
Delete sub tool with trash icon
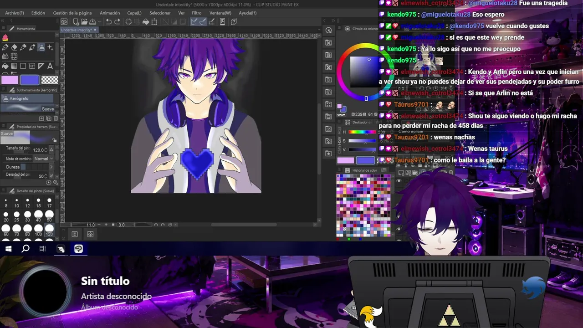click(x=55, y=118)
